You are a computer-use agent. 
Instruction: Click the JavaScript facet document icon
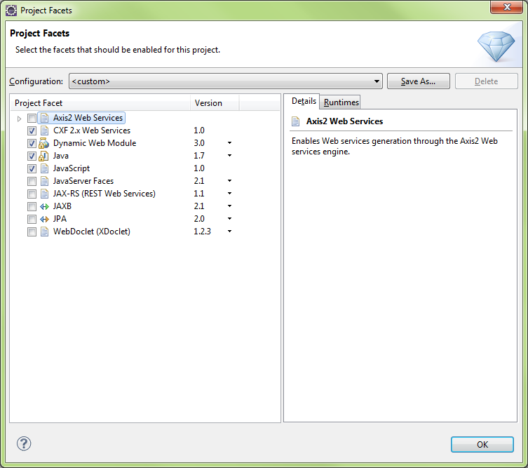44,168
